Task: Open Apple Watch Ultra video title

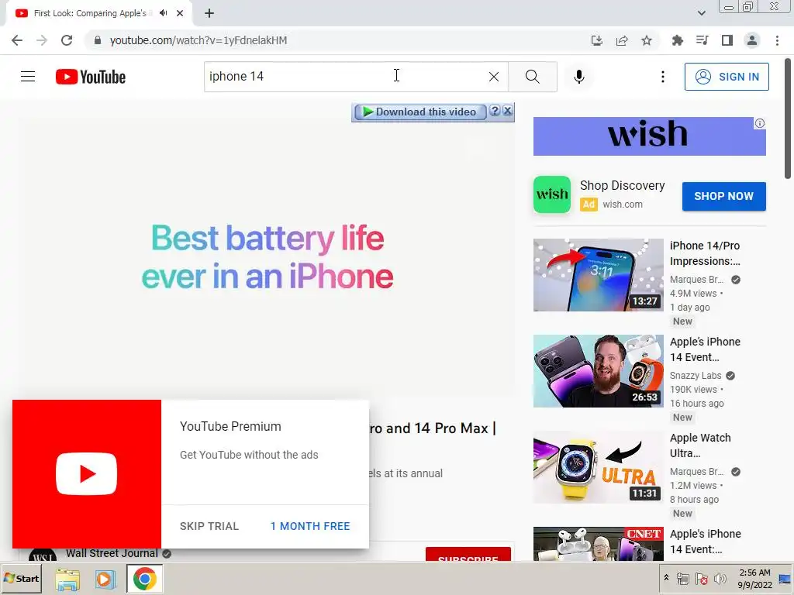Action: pos(700,445)
